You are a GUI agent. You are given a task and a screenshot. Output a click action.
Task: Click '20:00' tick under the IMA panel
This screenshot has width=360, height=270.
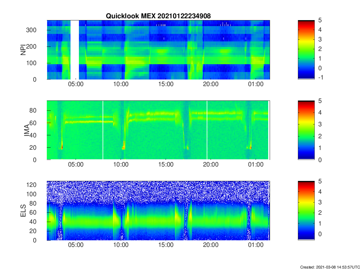[211, 165]
